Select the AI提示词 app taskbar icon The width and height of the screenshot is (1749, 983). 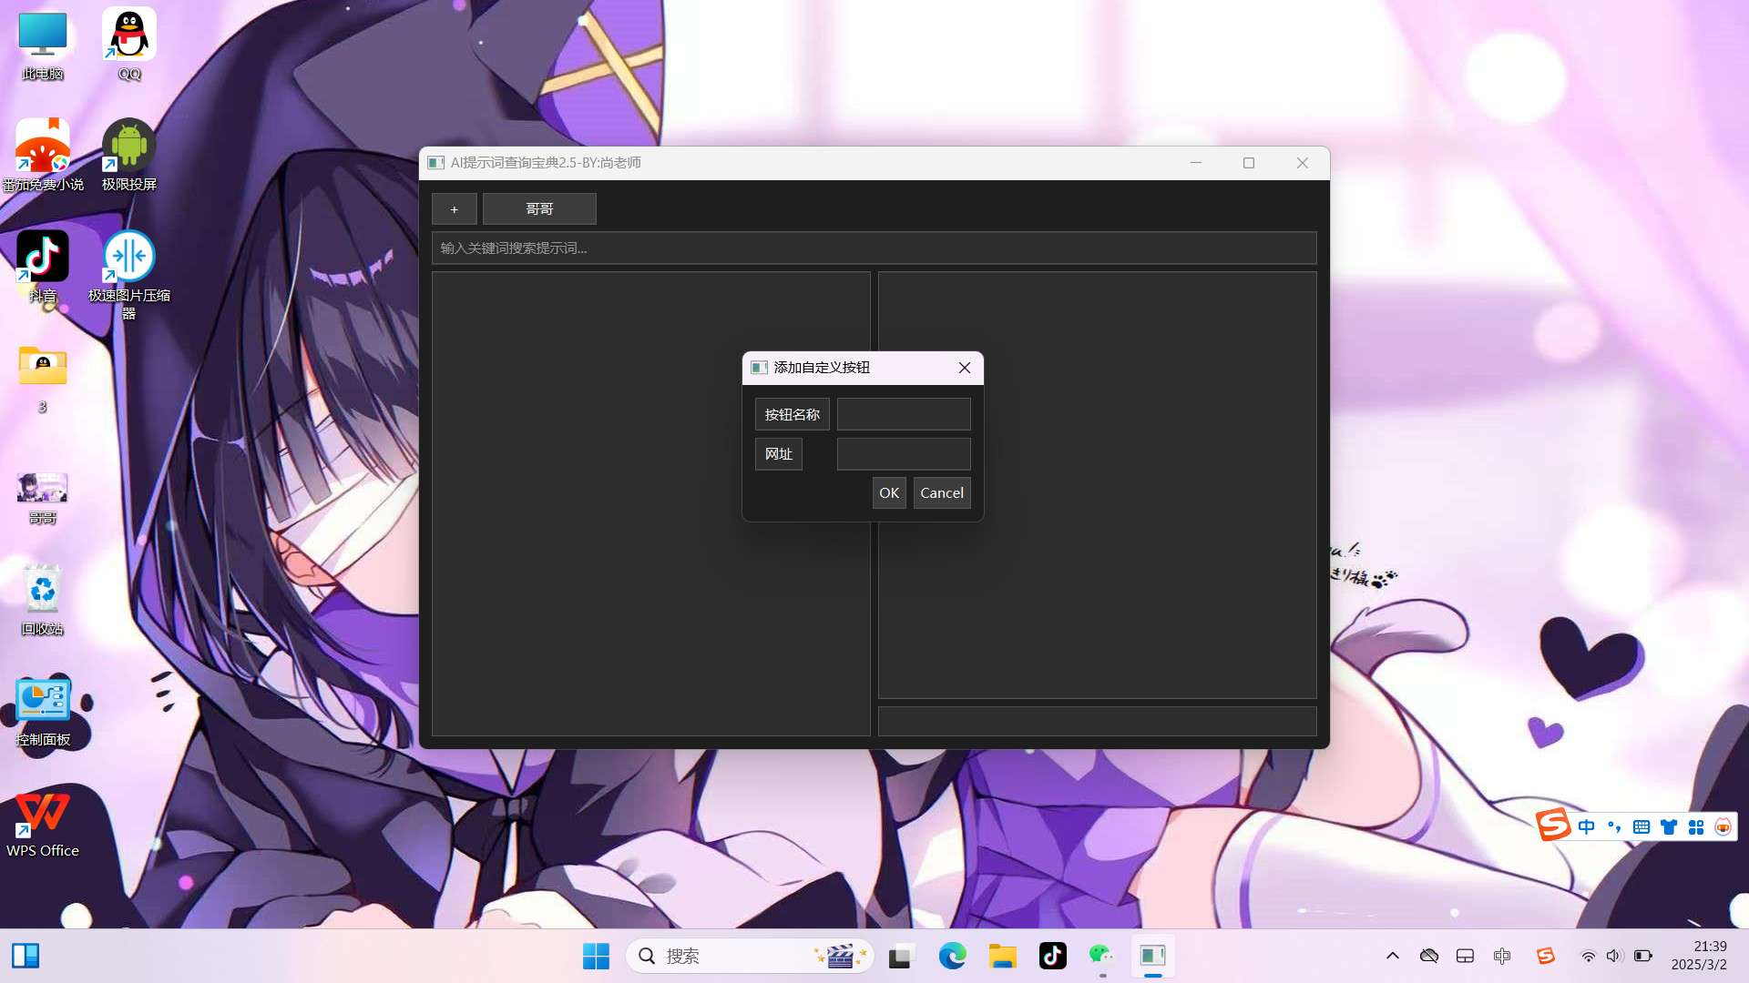pyautogui.click(x=1153, y=956)
